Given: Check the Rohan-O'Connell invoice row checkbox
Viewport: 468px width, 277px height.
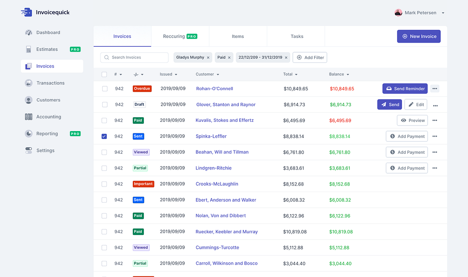Looking at the screenshot, I should point(105,89).
